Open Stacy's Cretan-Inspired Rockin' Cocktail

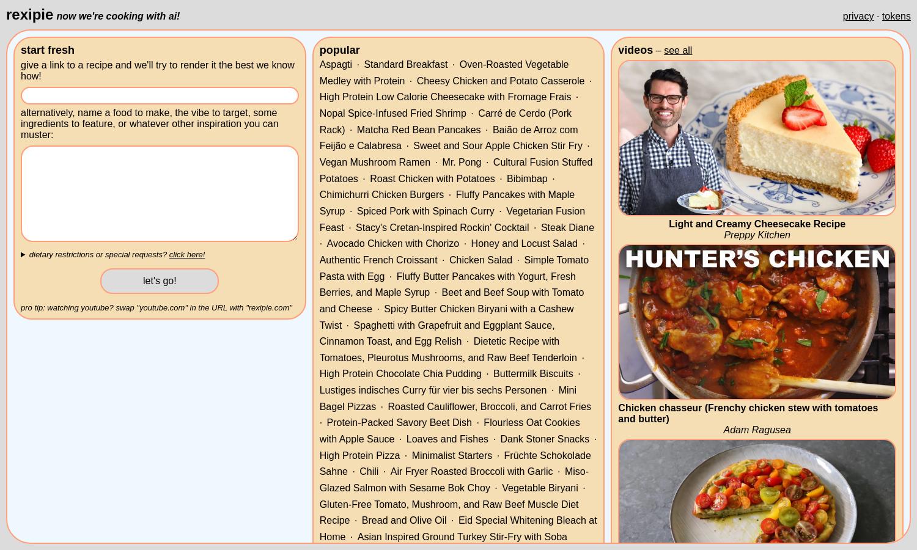point(442,228)
